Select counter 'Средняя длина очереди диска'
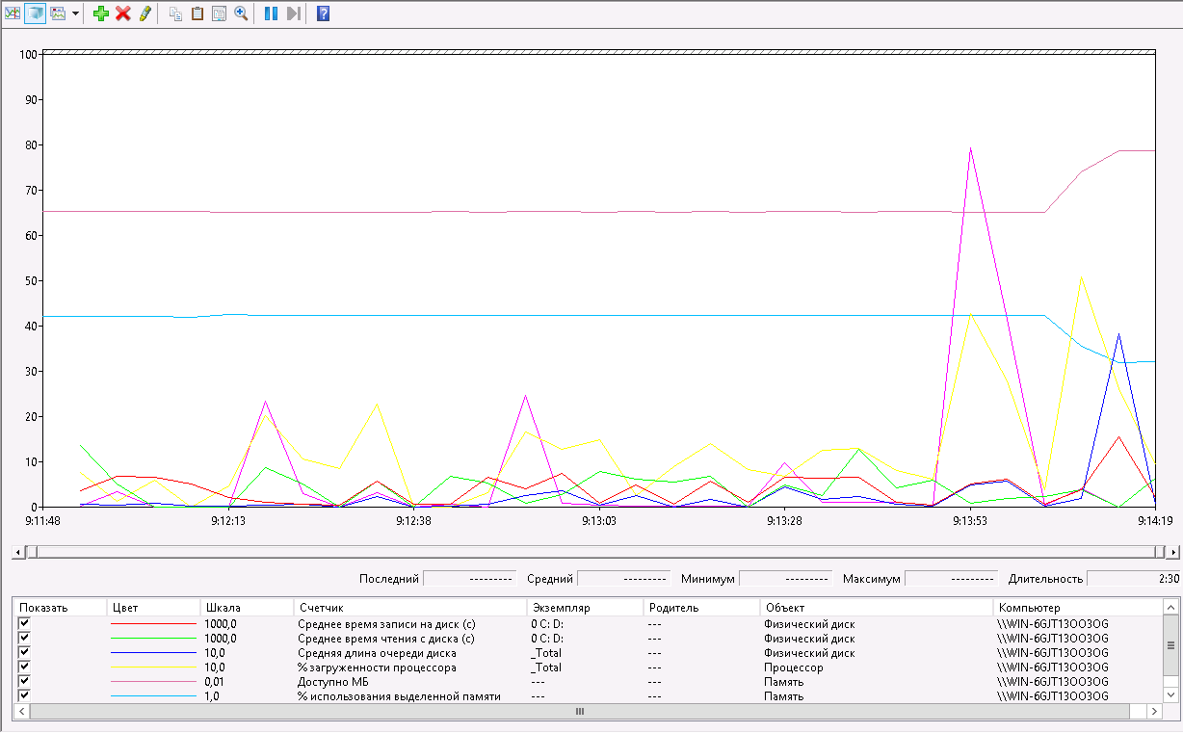 click(377, 653)
